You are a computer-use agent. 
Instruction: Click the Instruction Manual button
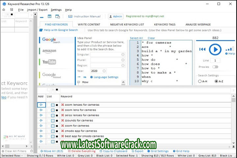coord(85,16)
